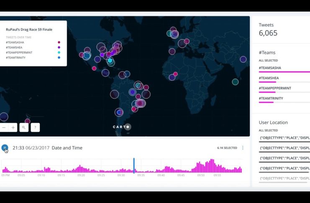310x203 pixels.
Task: Click the #TEAMSASHA legend label
Action: coord(15,42)
